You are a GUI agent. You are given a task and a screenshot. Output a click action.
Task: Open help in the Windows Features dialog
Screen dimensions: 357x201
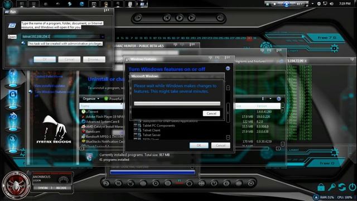coord(228,68)
